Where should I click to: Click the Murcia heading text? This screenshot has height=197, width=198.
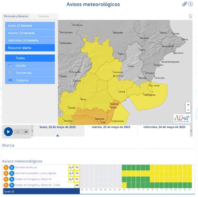(x=8, y=145)
